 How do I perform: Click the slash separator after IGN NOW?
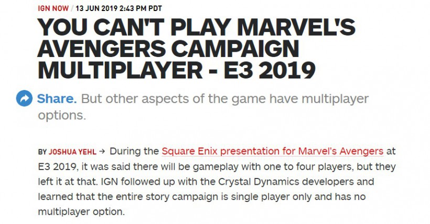pyautogui.click(x=72, y=8)
